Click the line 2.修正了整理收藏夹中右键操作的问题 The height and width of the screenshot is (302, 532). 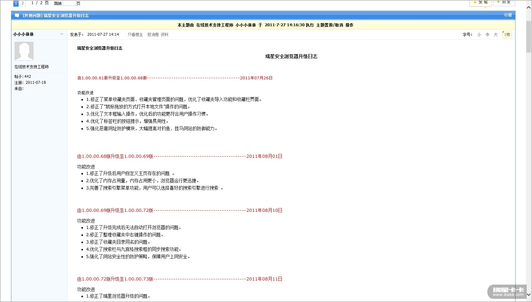(x=125, y=235)
